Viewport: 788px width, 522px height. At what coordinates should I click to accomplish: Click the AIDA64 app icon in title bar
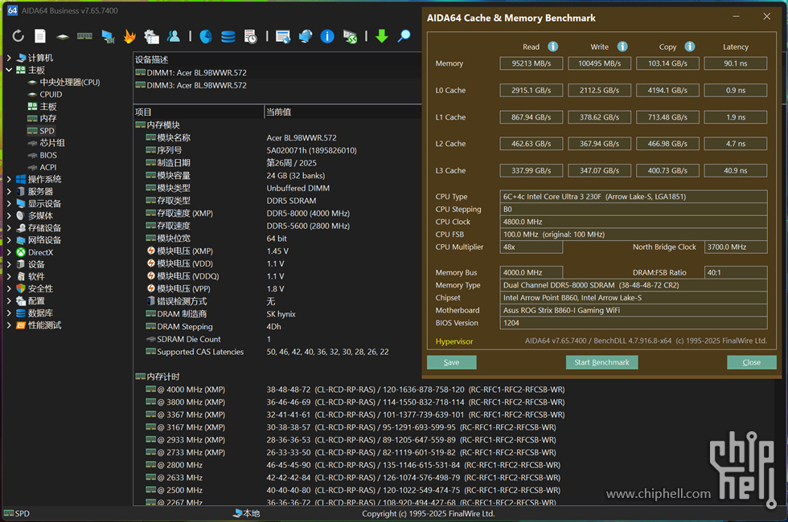click(x=13, y=10)
